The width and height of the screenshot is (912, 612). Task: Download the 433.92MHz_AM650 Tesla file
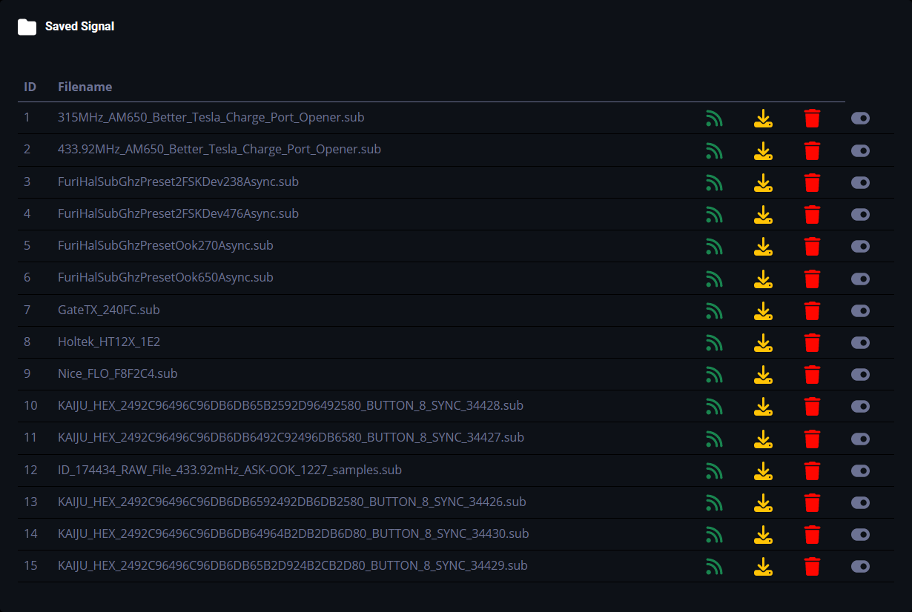point(763,150)
